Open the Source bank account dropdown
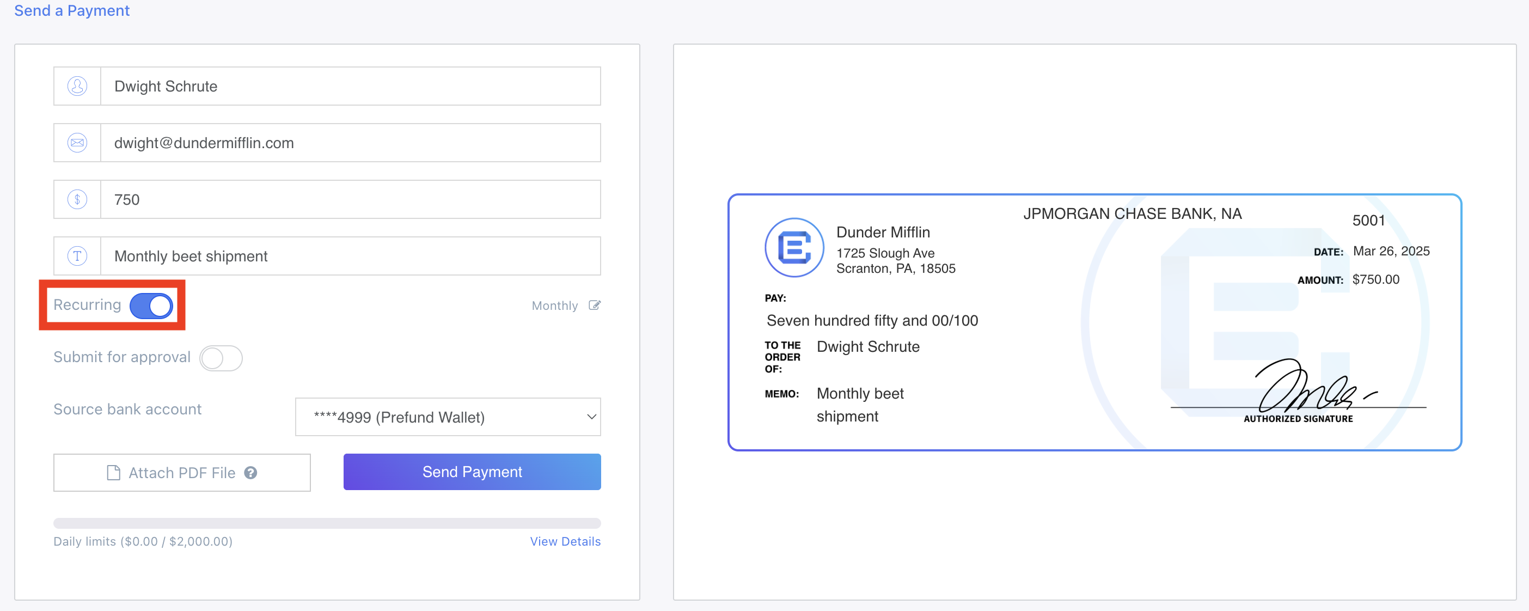 (448, 417)
